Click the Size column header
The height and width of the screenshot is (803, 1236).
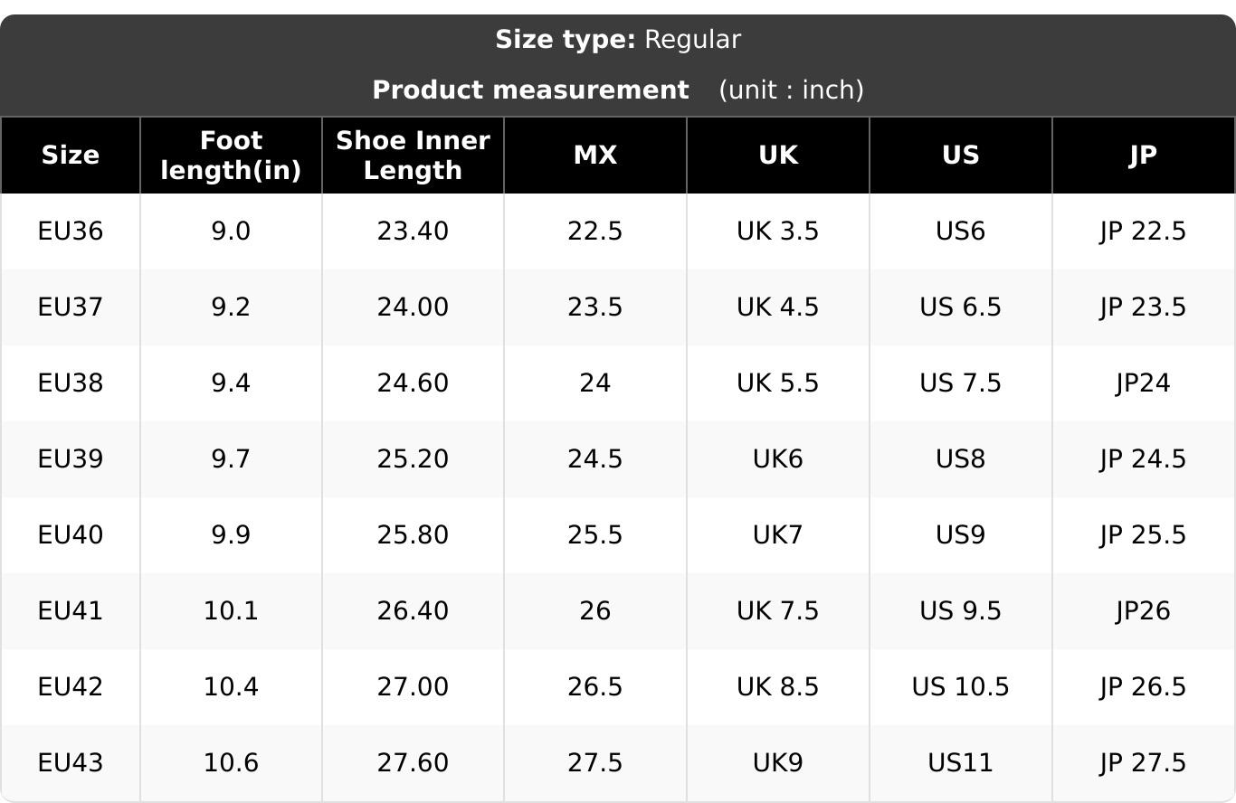[70, 156]
